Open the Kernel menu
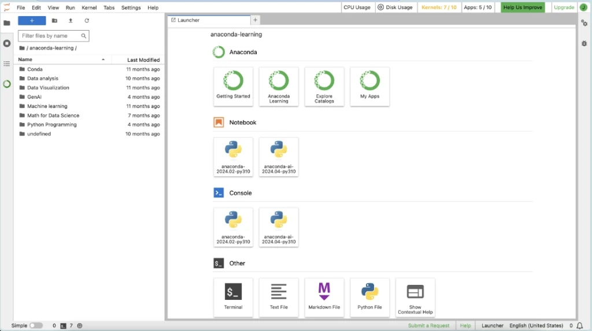 (89, 7)
